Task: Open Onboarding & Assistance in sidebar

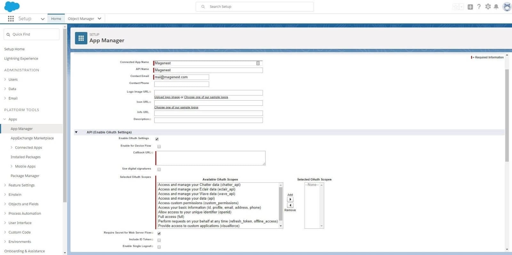Action: (x=25, y=251)
